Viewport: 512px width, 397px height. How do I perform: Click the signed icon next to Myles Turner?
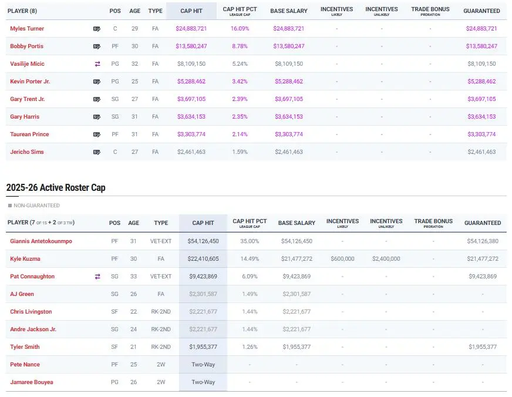coord(97,29)
